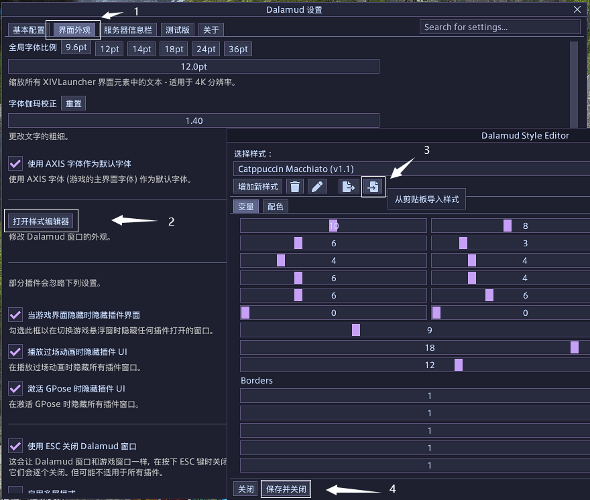Viewport: 590px width, 500px height.
Task: Toggle hide plugins when game UI hidden
Action: (x=15, y=315)
